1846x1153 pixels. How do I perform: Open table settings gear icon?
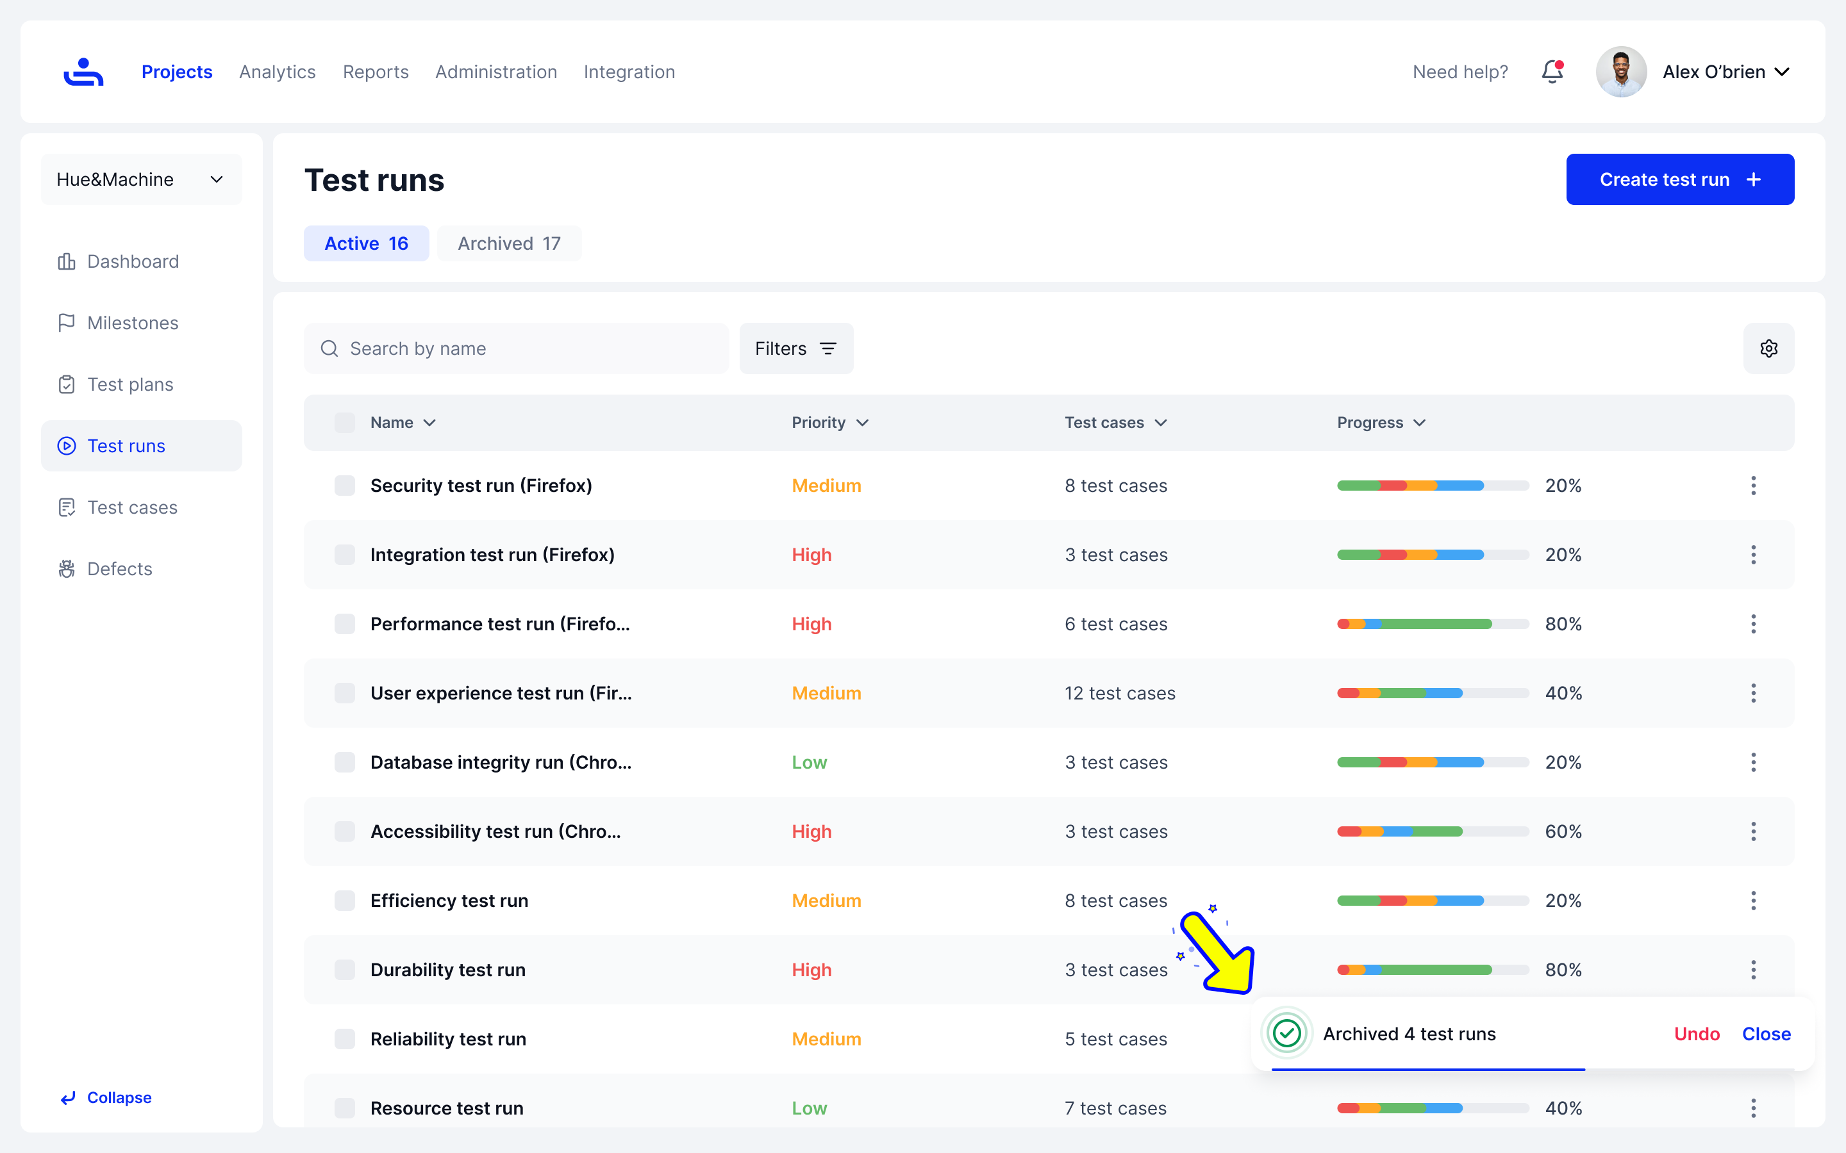coord(1768,348)
